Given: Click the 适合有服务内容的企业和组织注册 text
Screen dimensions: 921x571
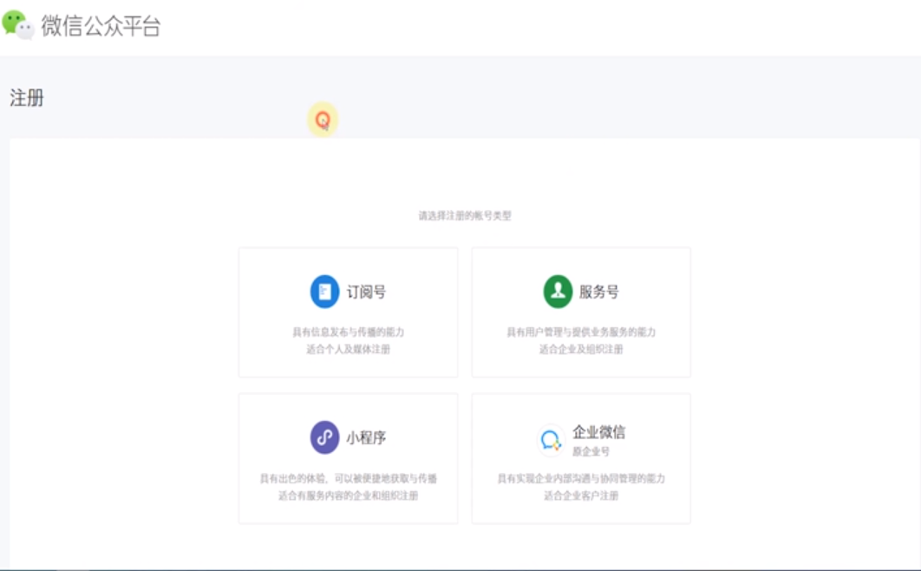Looking at the screenshot, I should 348,496.
